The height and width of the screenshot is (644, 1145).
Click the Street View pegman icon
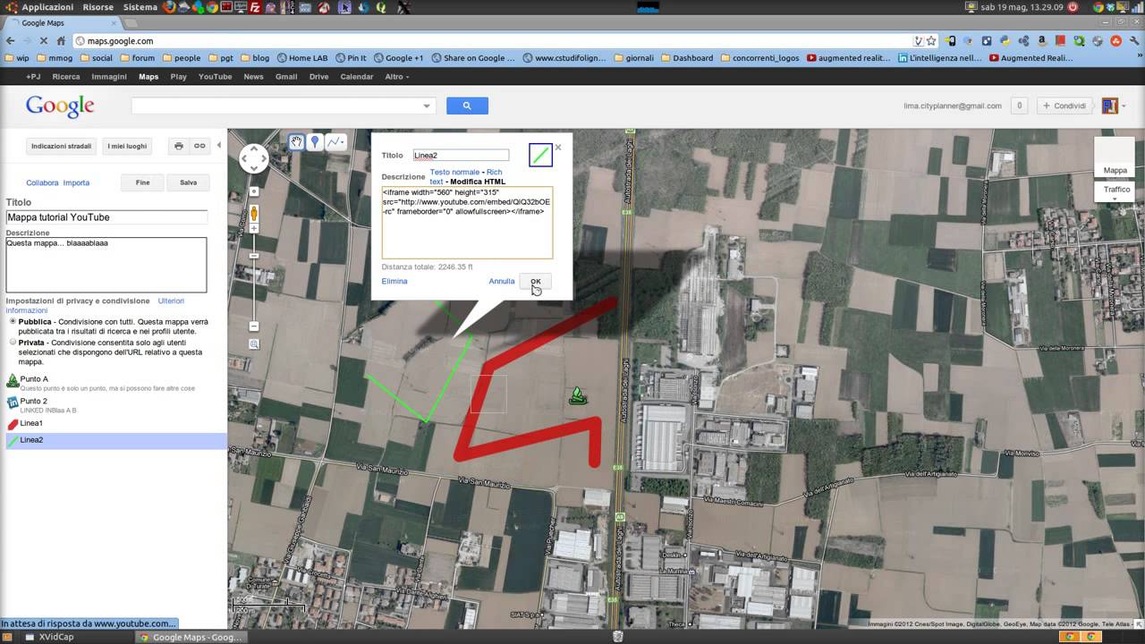(254, 214)
